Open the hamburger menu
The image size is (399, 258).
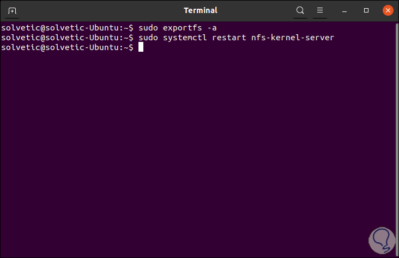tap(321, 10)
